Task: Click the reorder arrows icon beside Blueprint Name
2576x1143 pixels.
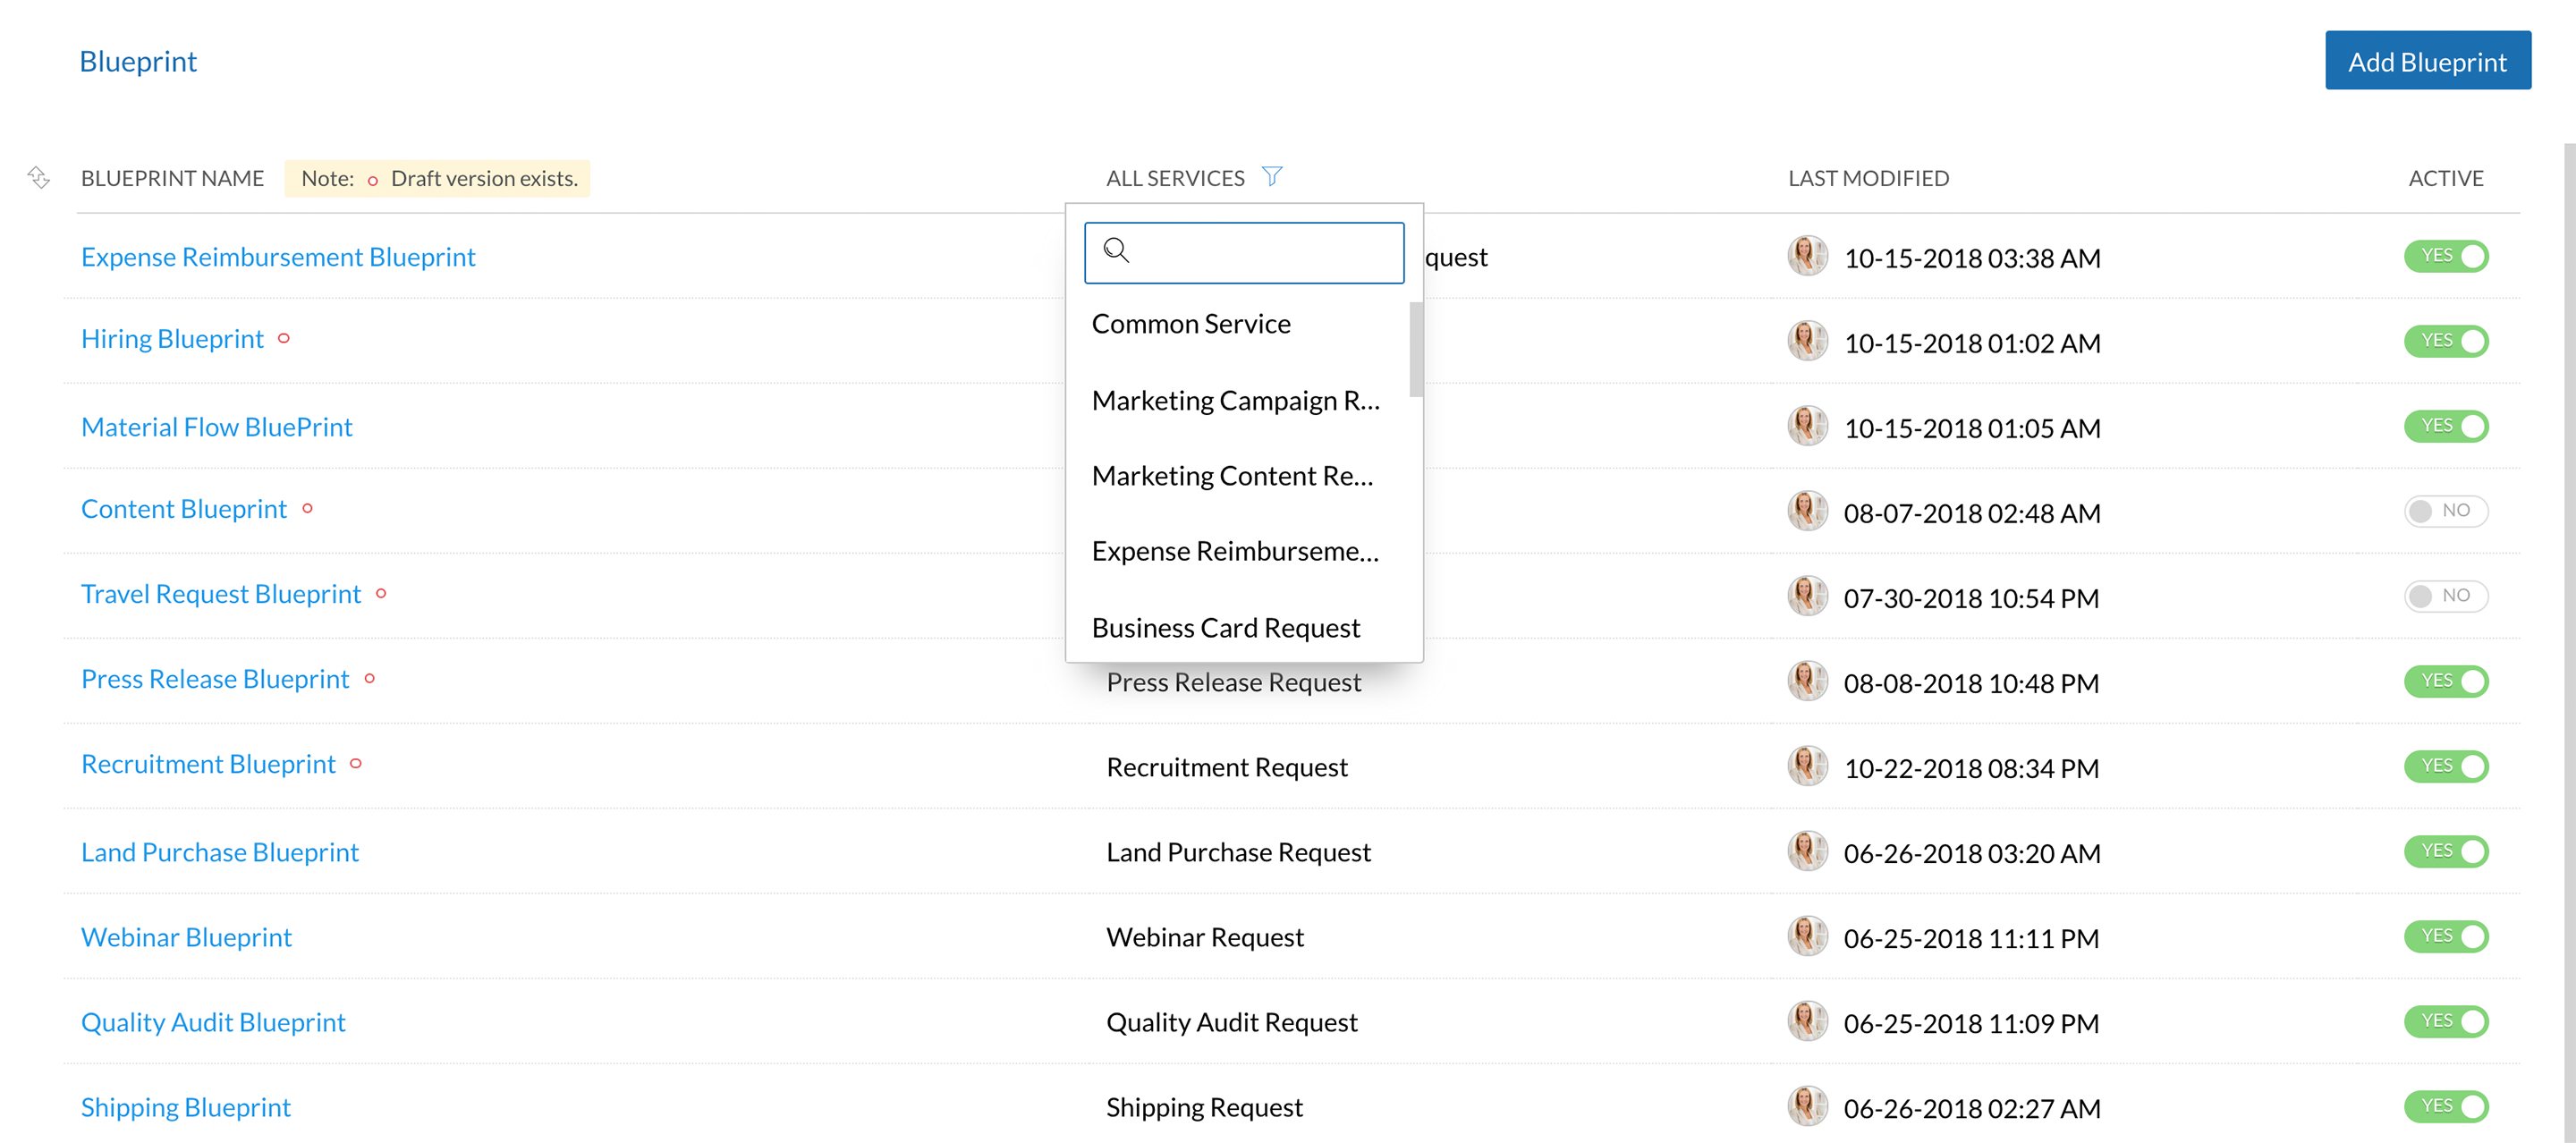Action: pos(38,178)
